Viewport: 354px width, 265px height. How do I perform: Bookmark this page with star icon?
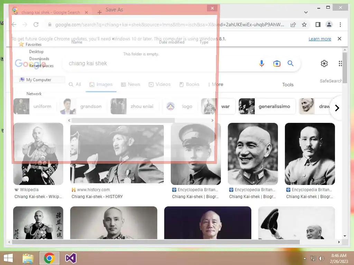point(304,24)
